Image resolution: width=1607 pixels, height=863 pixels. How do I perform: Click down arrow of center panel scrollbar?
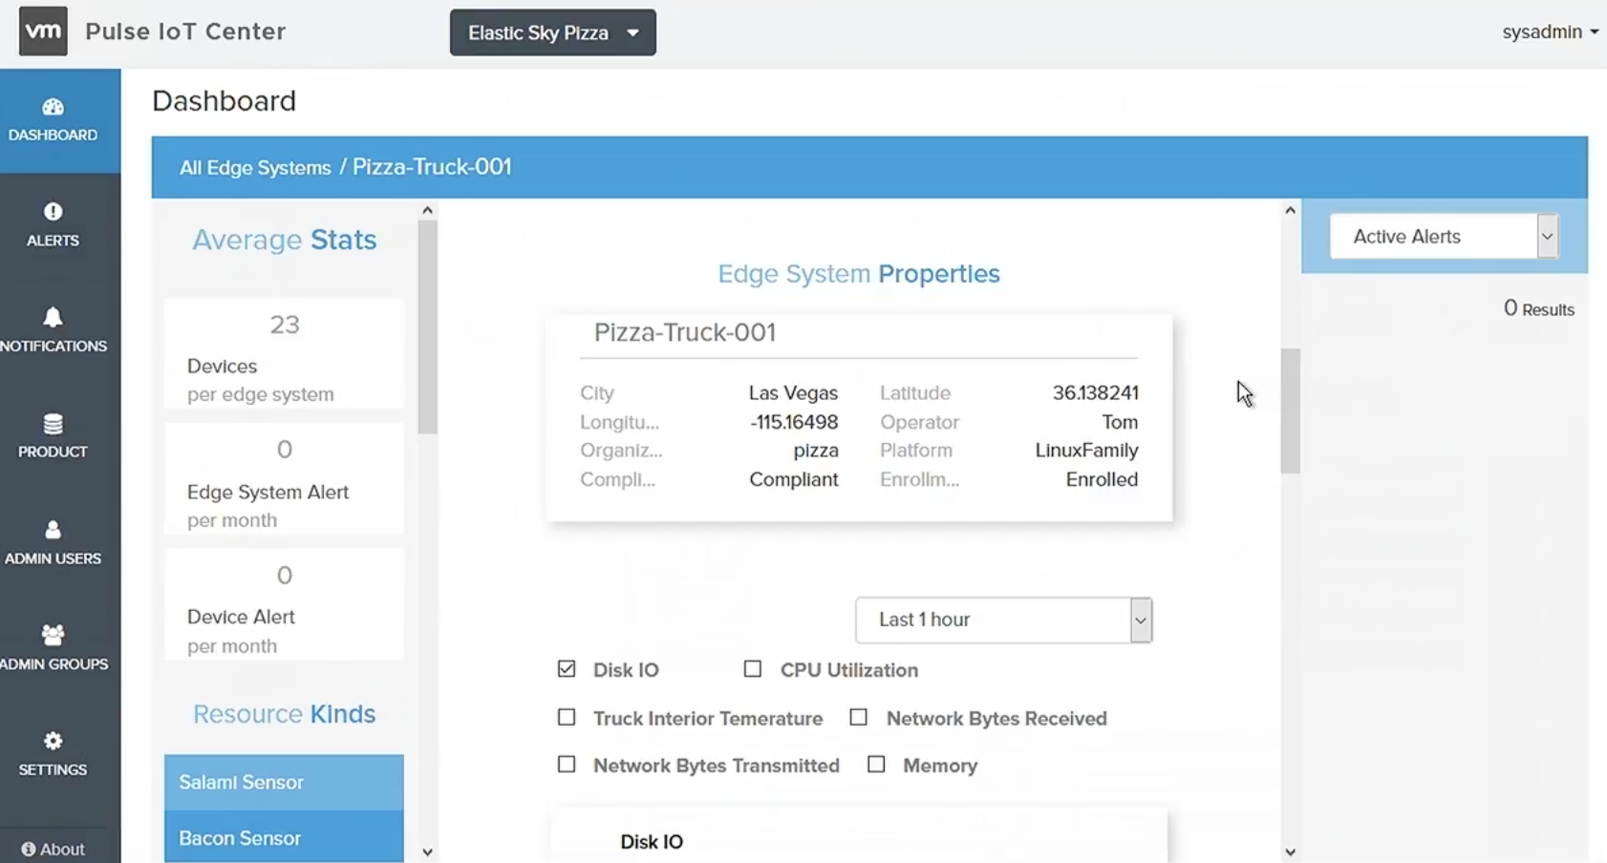1290,852
